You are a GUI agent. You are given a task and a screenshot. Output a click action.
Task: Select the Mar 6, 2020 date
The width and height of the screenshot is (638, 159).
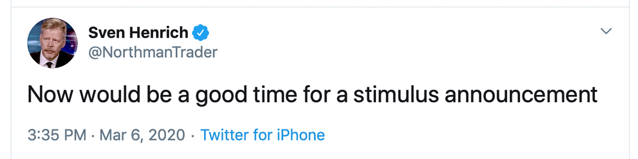[x=142, y=136]
